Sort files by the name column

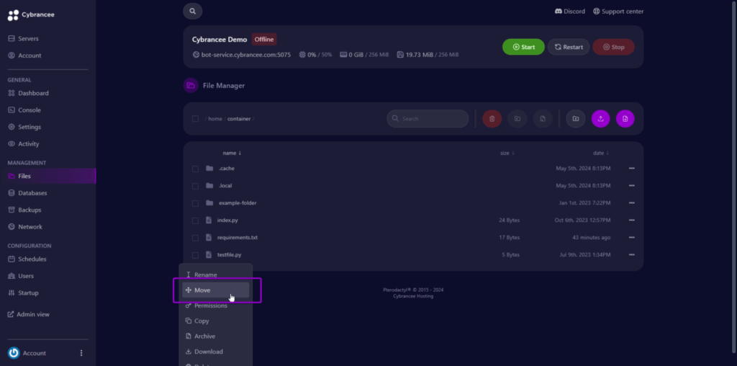232,153
